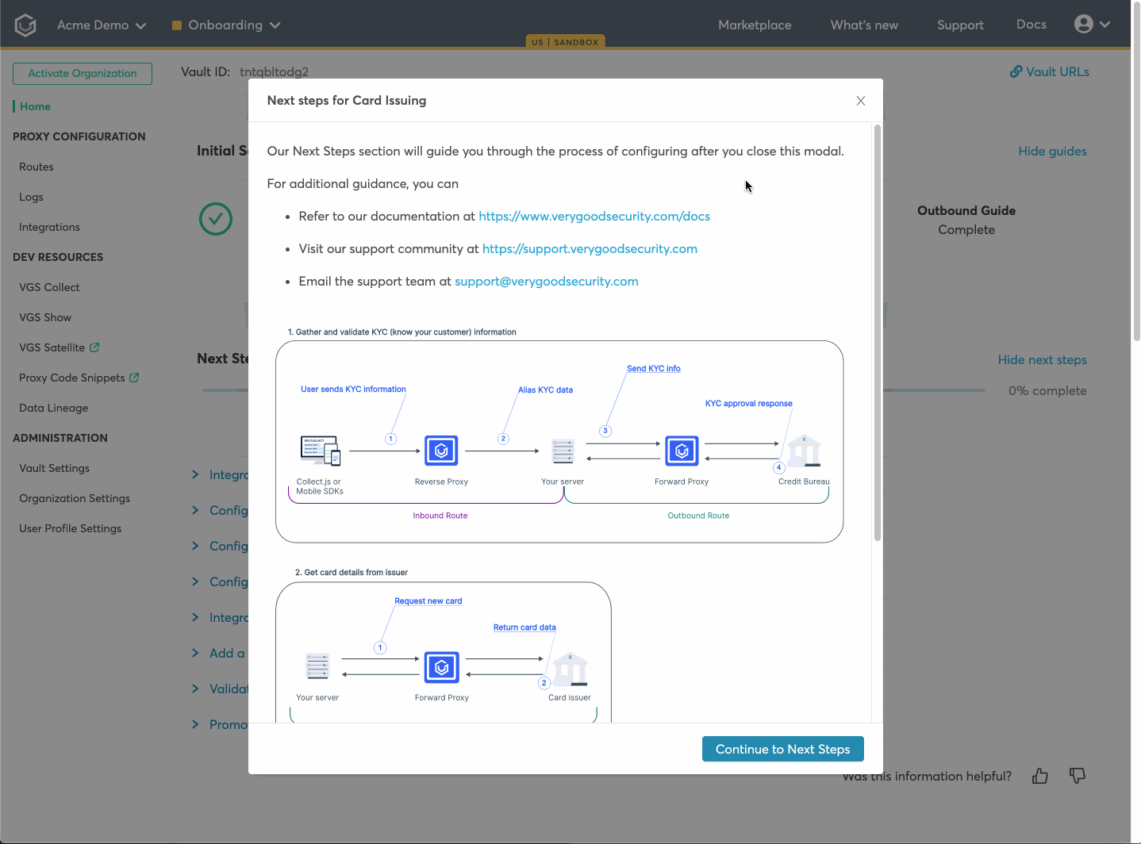The height and width of the screenshot is (844, 1141).
Task: Click the 0% complete progress text
Action: pos(1047,390)
